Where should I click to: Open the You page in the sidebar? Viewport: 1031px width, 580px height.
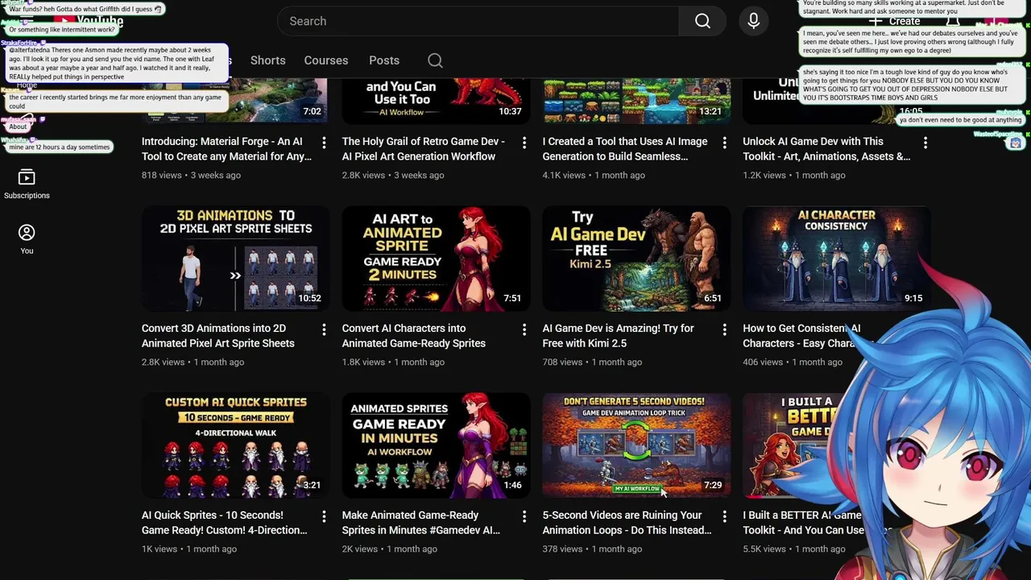[27, 239]
